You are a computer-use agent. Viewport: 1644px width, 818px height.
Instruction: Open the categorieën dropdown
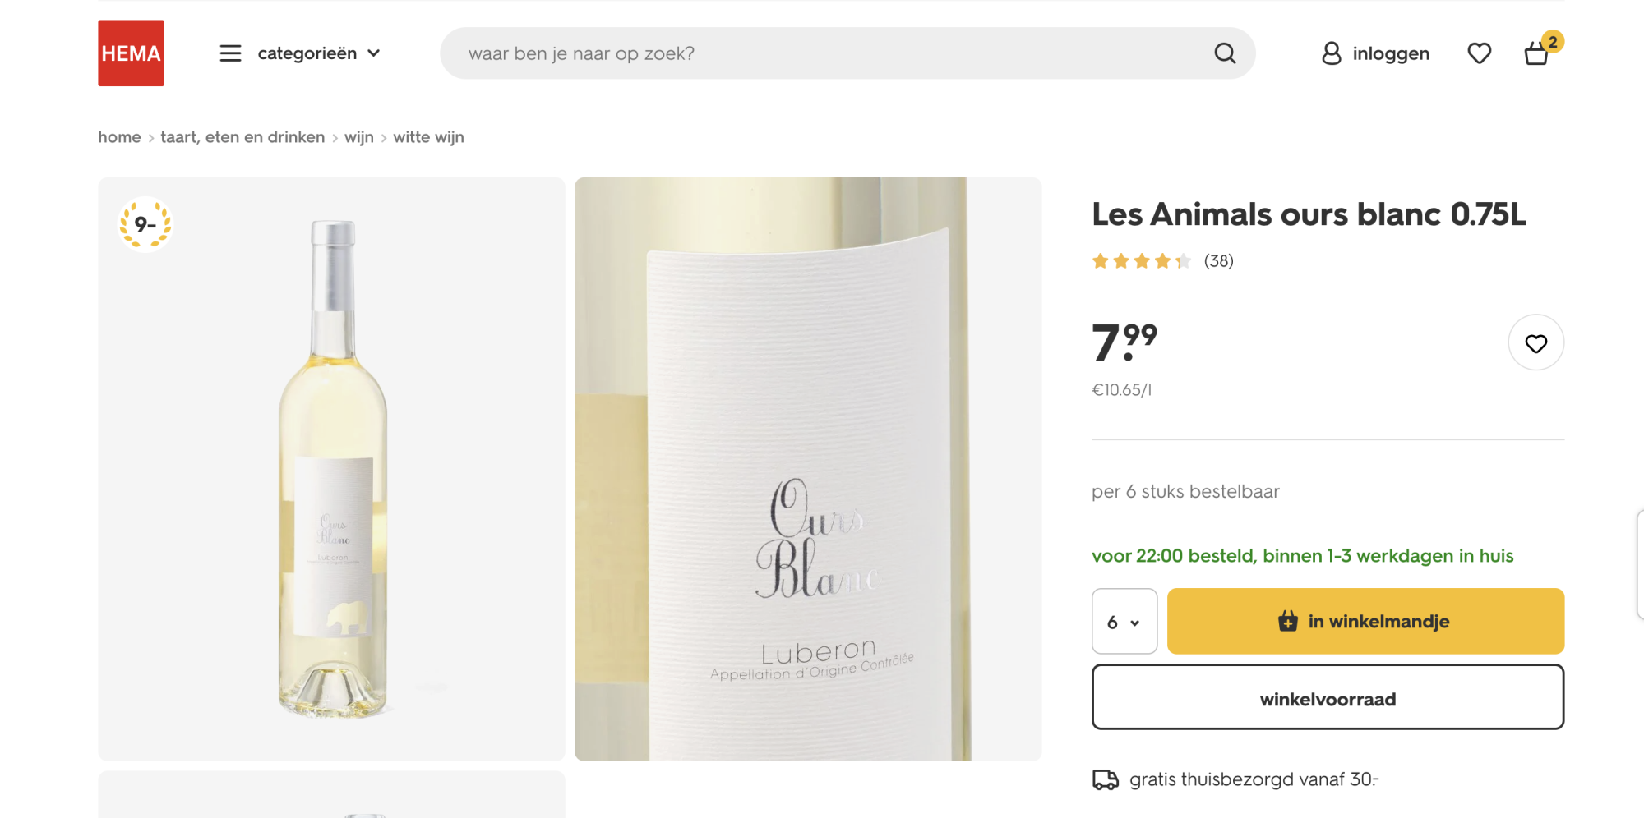(x=307, y=53)
